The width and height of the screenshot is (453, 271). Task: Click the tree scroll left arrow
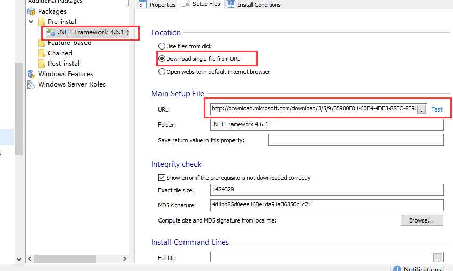pyautogui.click(x=30, y=258)
